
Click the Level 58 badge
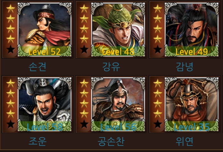(45, 127)
